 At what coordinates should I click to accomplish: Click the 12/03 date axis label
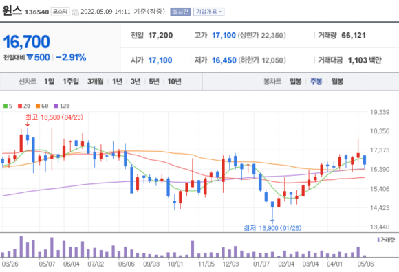pos(230,264)
